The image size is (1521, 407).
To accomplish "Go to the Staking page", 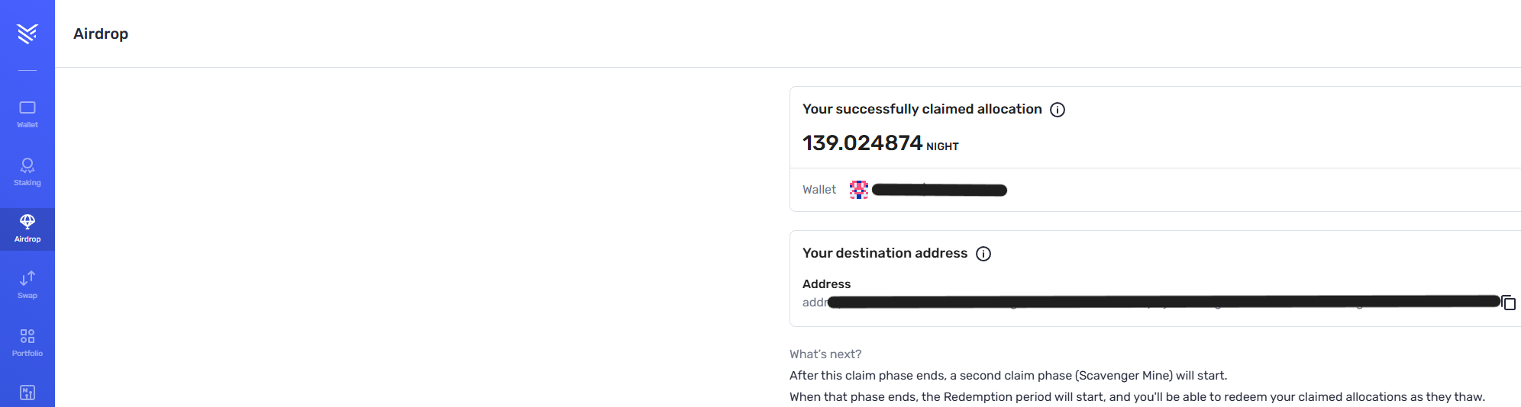I will pyautogui.click(x=27, y=171).
